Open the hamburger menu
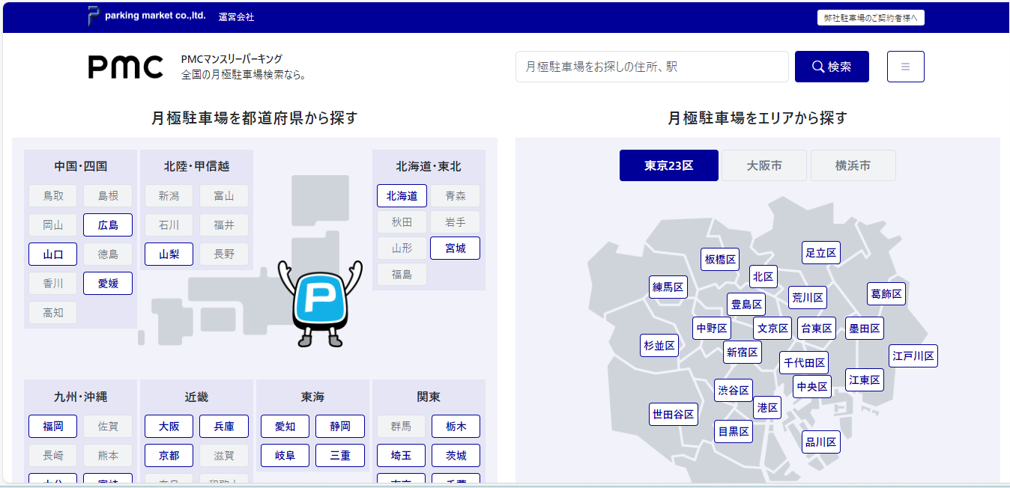The image size is (1010, 488). point(905,67)
